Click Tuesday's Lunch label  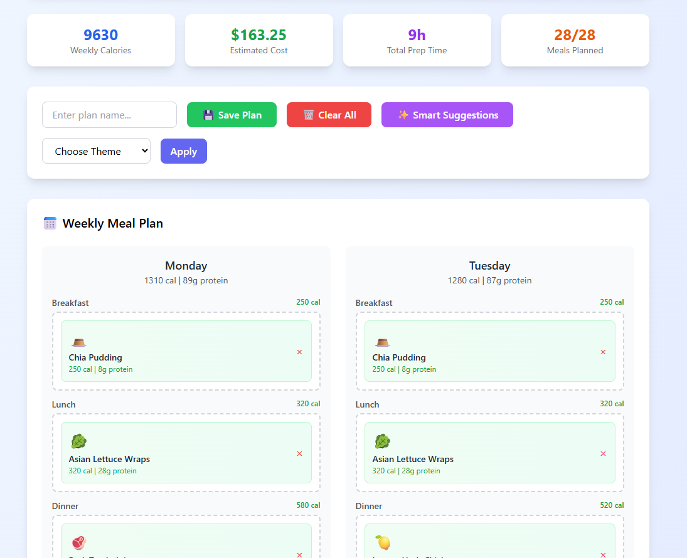[x=367, y=404]
